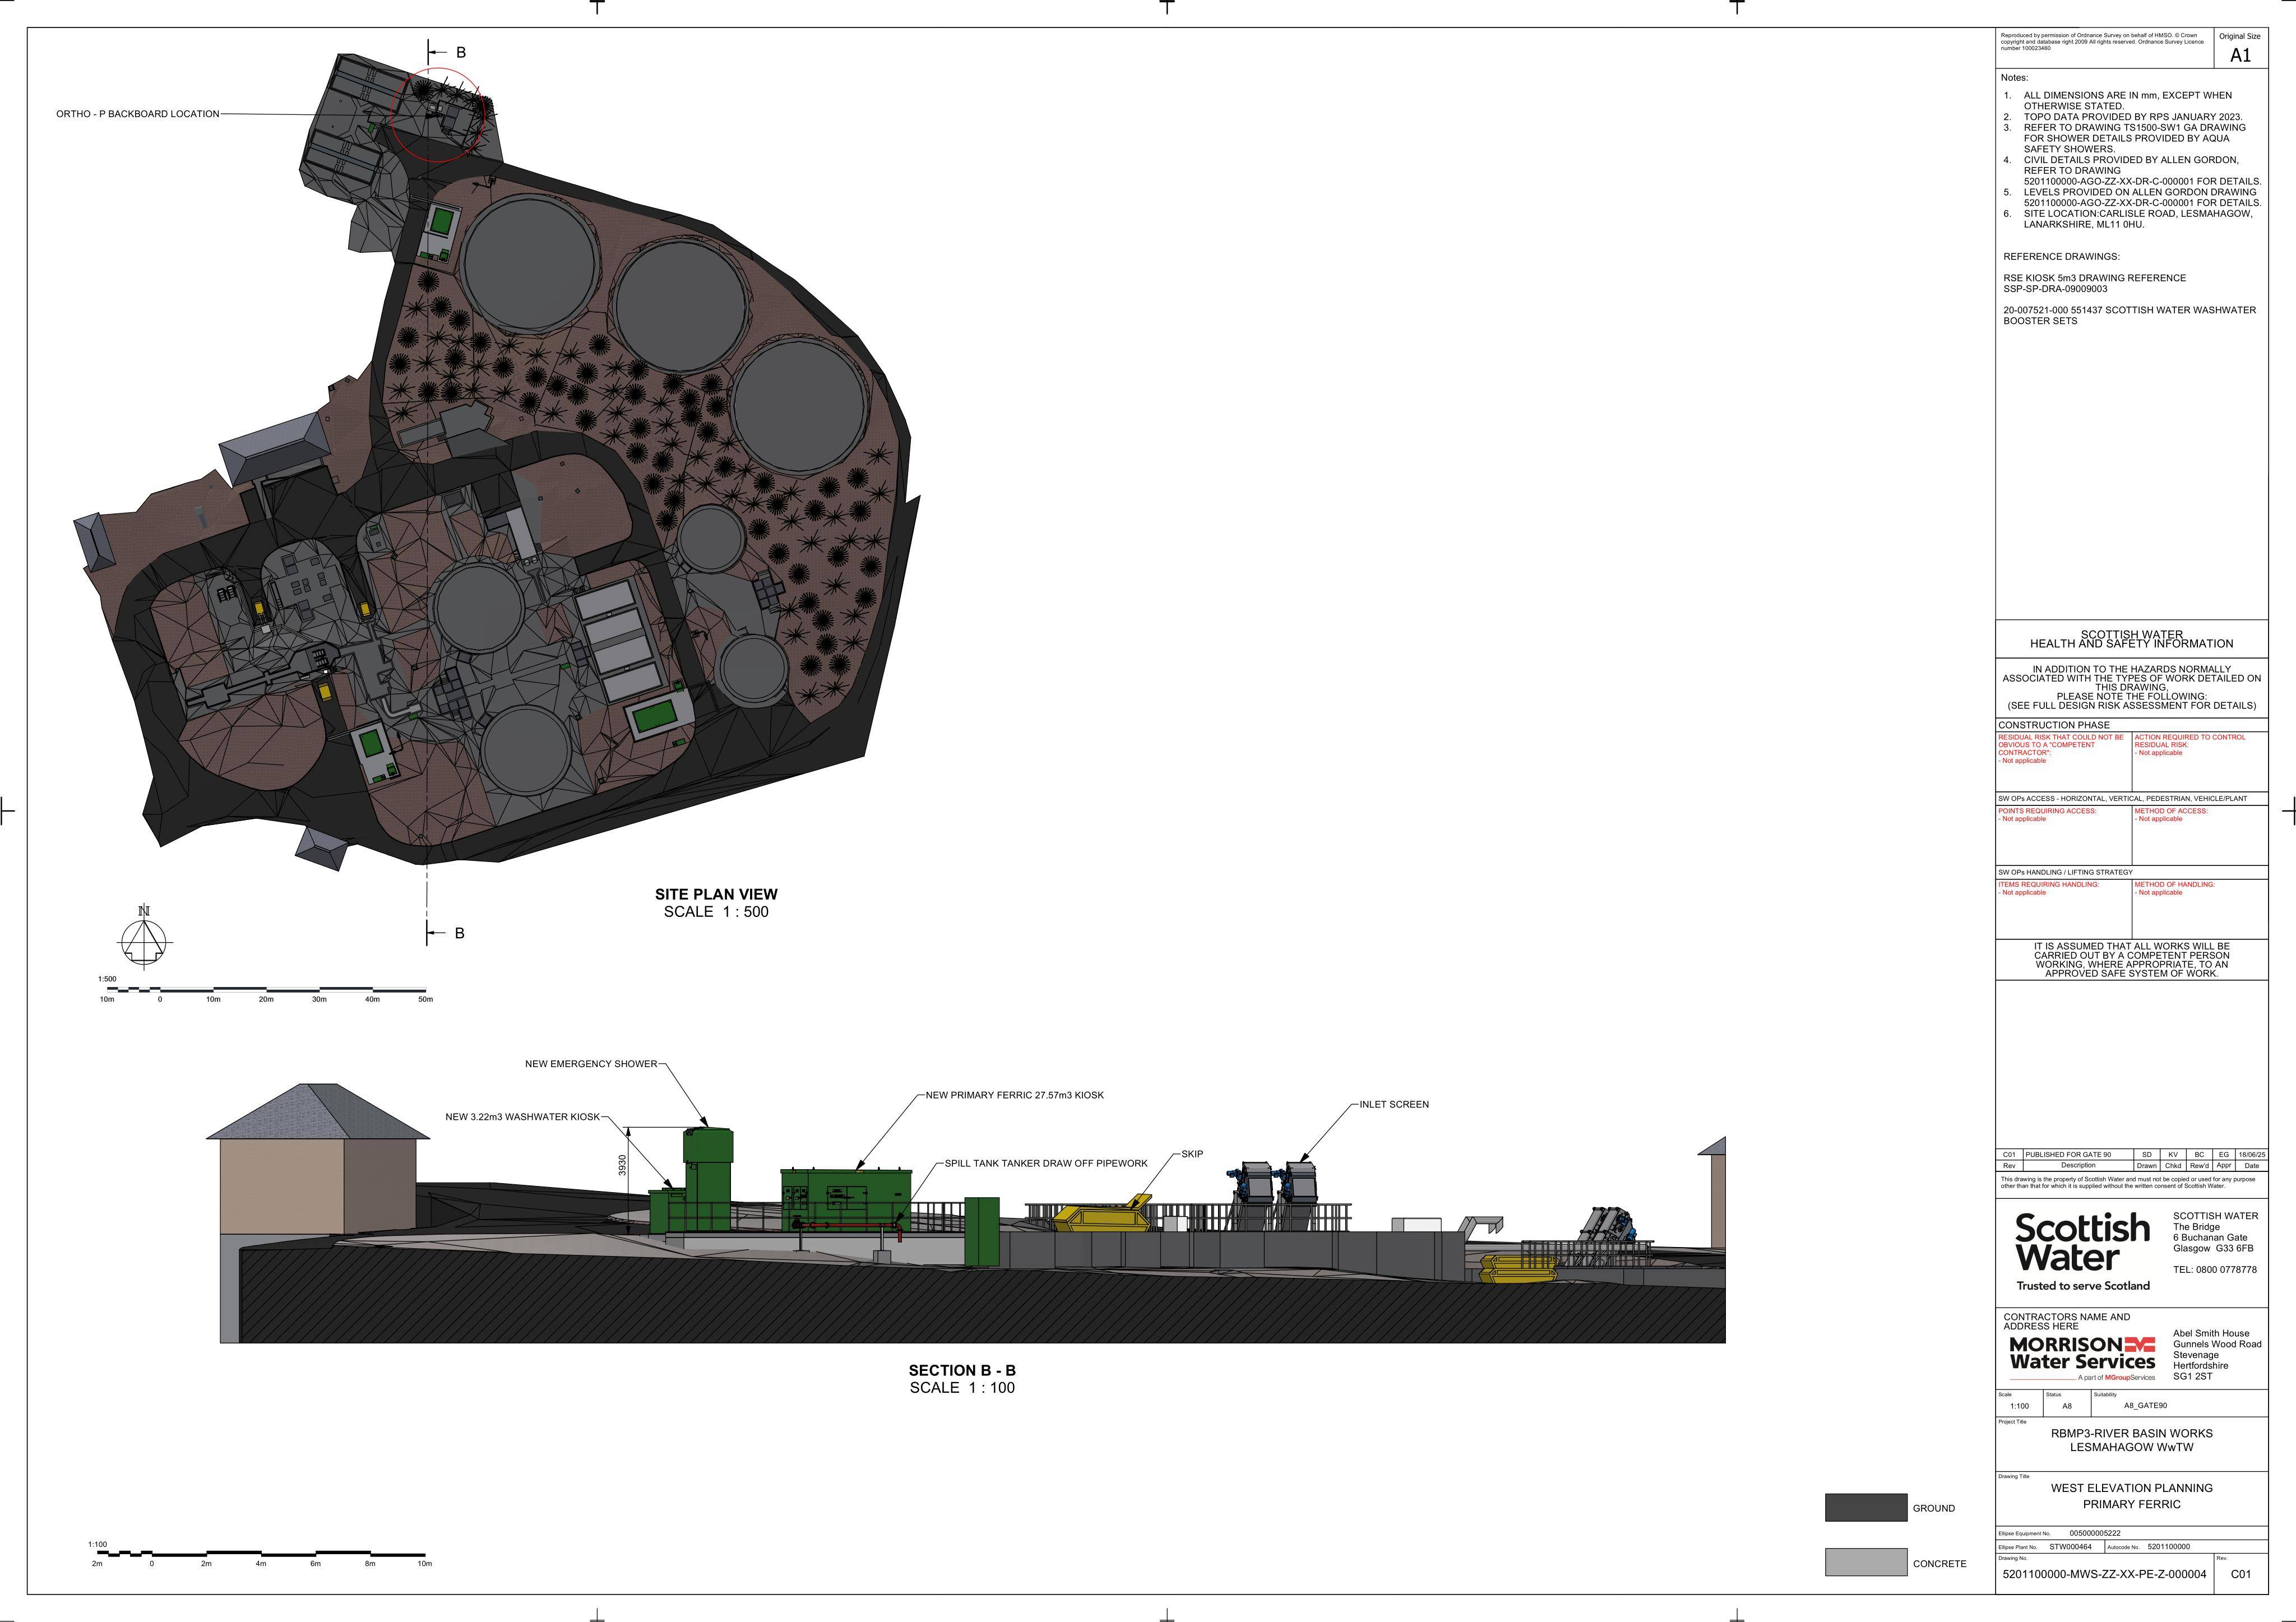Click the SPILL TANK TANKER DRAW OFF PIPEWORK label
2296x1622 pixels.
click(x=1046, y=1163)
